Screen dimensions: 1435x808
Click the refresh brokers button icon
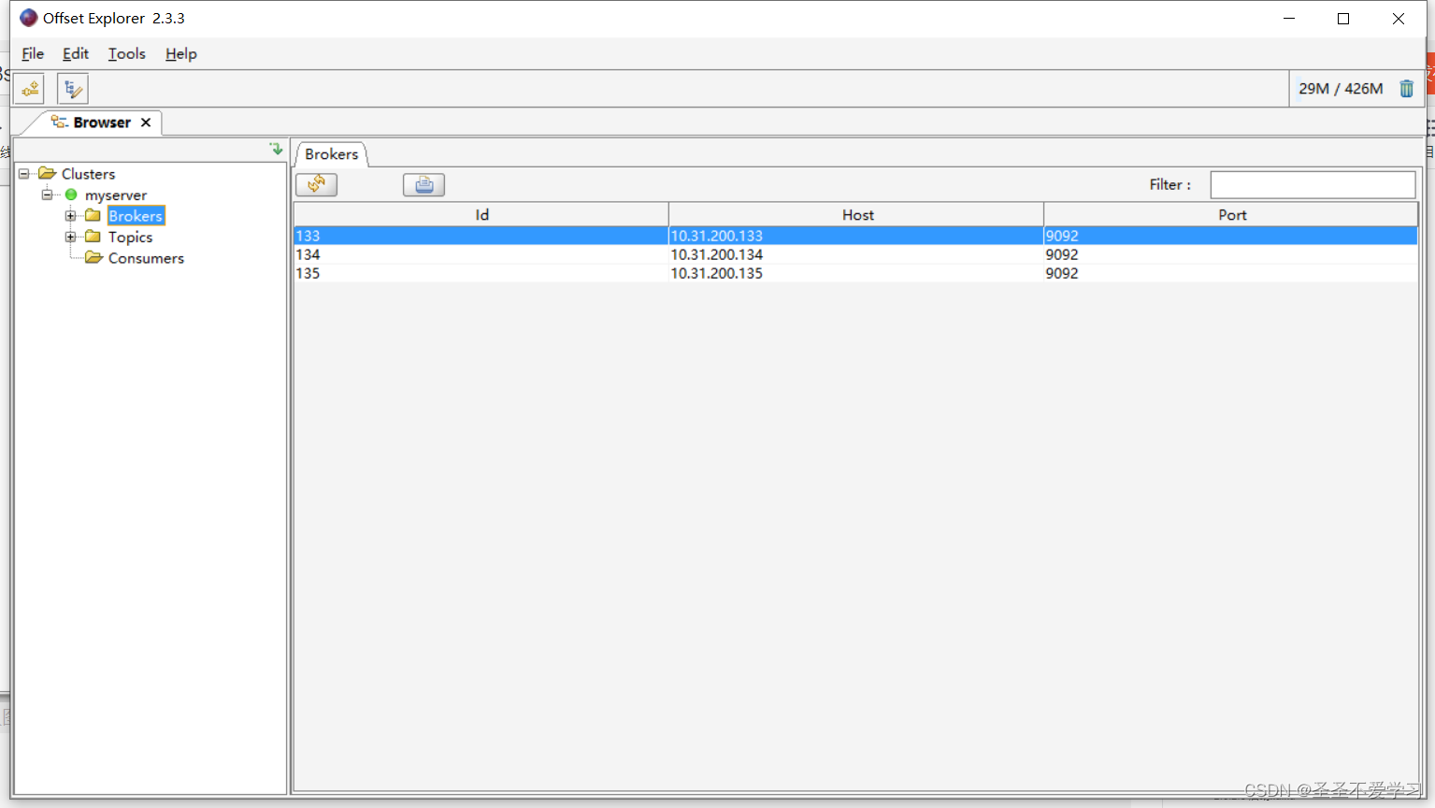317,184
